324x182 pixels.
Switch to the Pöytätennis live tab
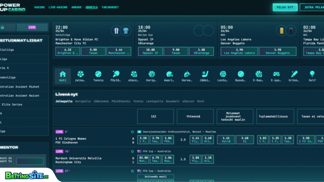point(121,101)
